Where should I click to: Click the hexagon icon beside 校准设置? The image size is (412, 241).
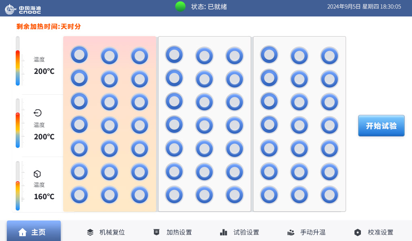pos(358,232)
